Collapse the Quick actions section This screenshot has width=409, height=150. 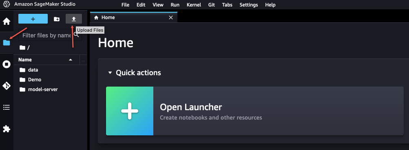click(110, 72)
